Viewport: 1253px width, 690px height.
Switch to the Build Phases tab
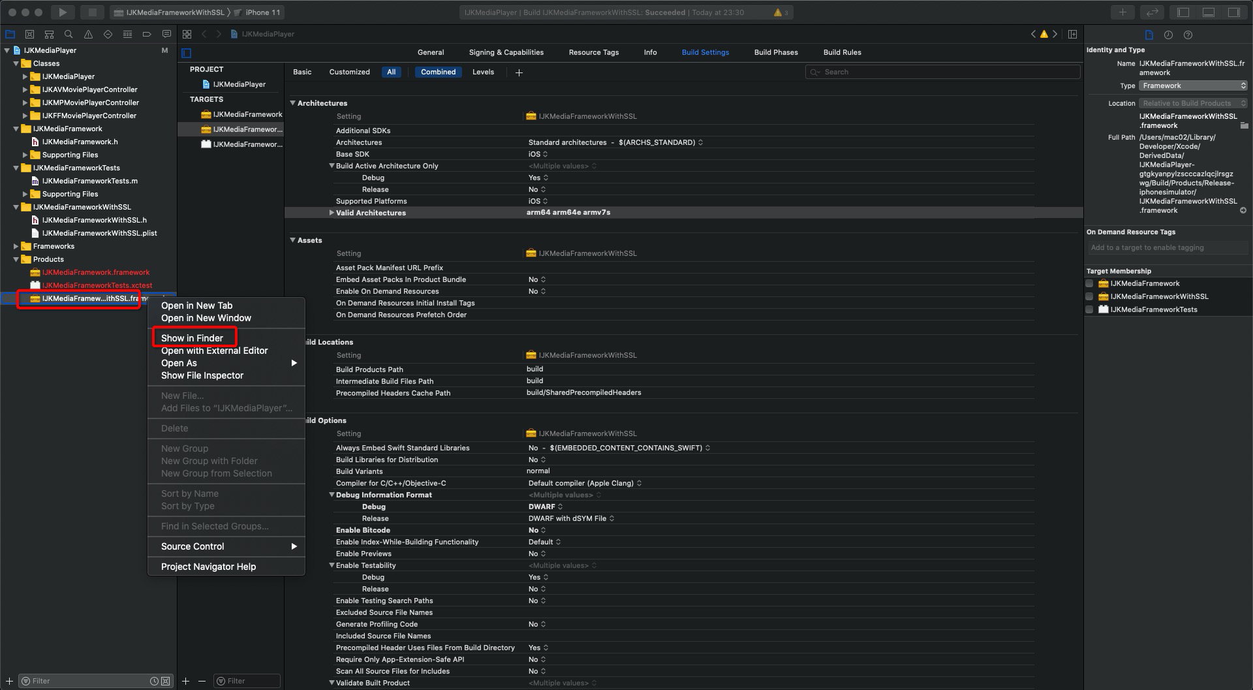coord(776,52)
